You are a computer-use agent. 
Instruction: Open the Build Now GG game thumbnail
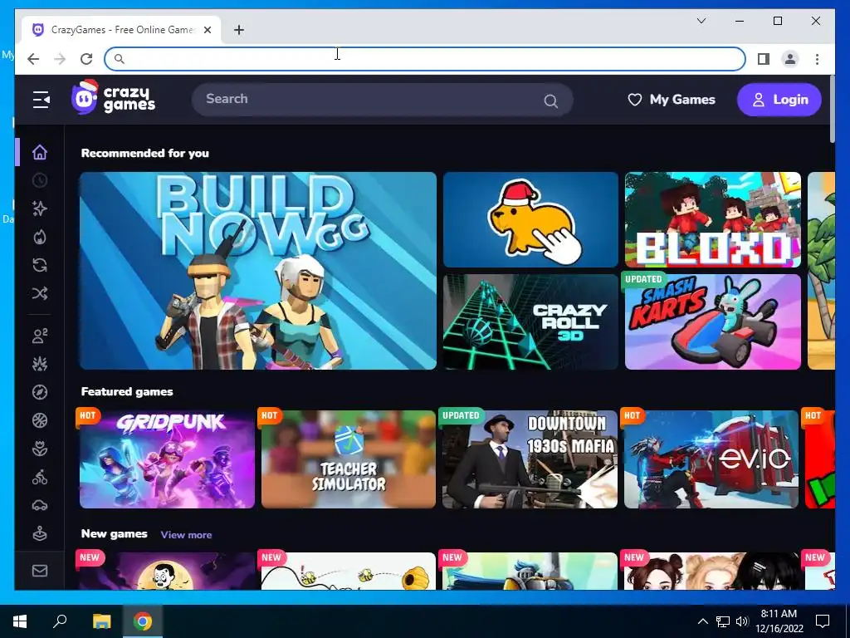pyautogui.click(x=258, y=271)
